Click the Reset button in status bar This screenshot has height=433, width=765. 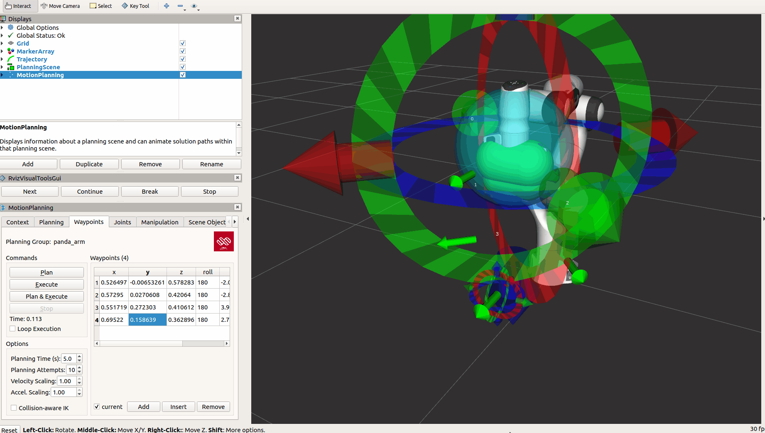click(9, 430)
